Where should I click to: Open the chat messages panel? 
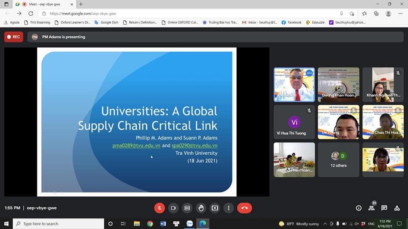tap(384, 208)
